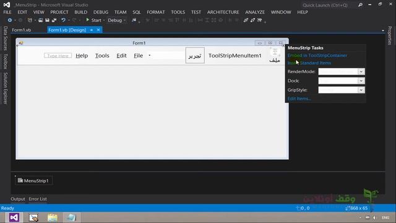Click the ENG language indicator in tray
This screenshot has height=223, width=396.
[x=385, y=217]
